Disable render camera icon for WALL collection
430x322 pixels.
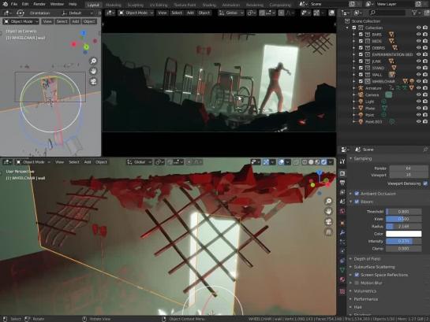[x=425, y=75]
